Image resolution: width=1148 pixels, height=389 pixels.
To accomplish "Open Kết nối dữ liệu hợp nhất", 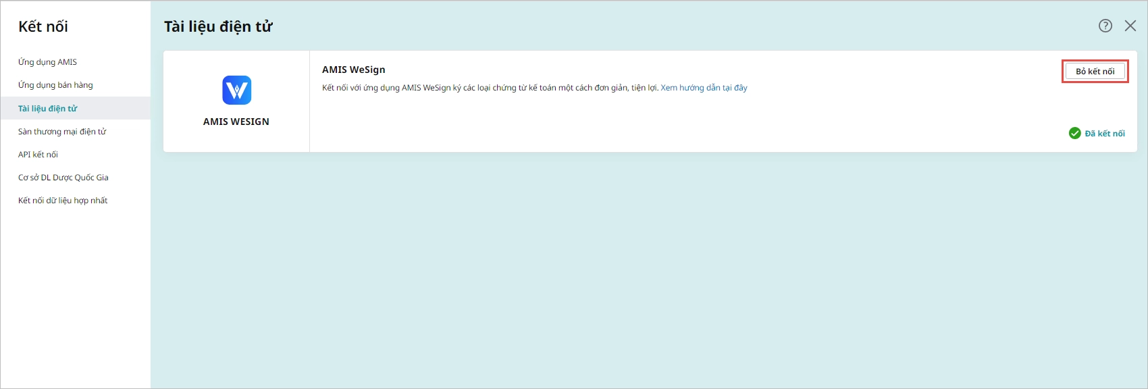I will click(76, 200).
